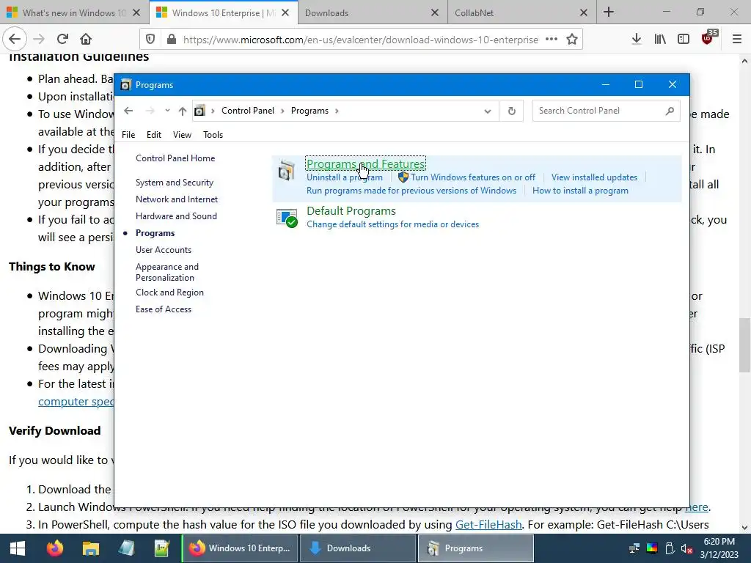Screen dimensions: 751x563
Task: Go to Control Panel Home
Action: pos(175,158)
